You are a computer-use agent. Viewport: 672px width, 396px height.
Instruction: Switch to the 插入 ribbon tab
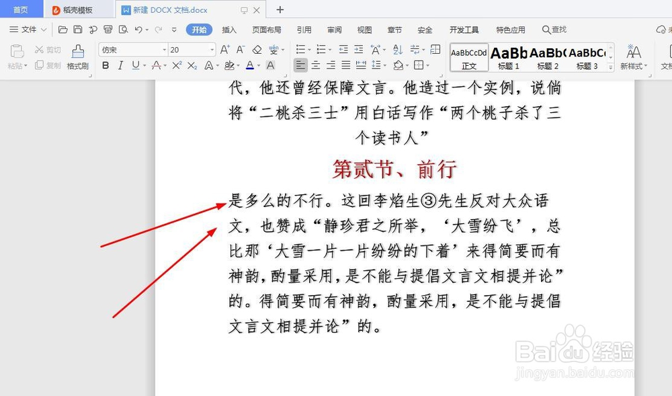[x=228, y=30]
